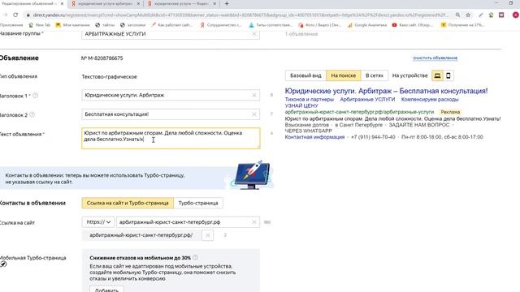This screenshot has height=292, width=520.
Task: Clear the Заголовок 1 field with its X icon
Action: coord(254,96)
